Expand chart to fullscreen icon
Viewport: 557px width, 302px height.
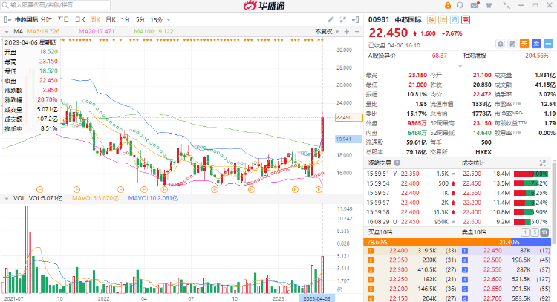tap(343, 19)
